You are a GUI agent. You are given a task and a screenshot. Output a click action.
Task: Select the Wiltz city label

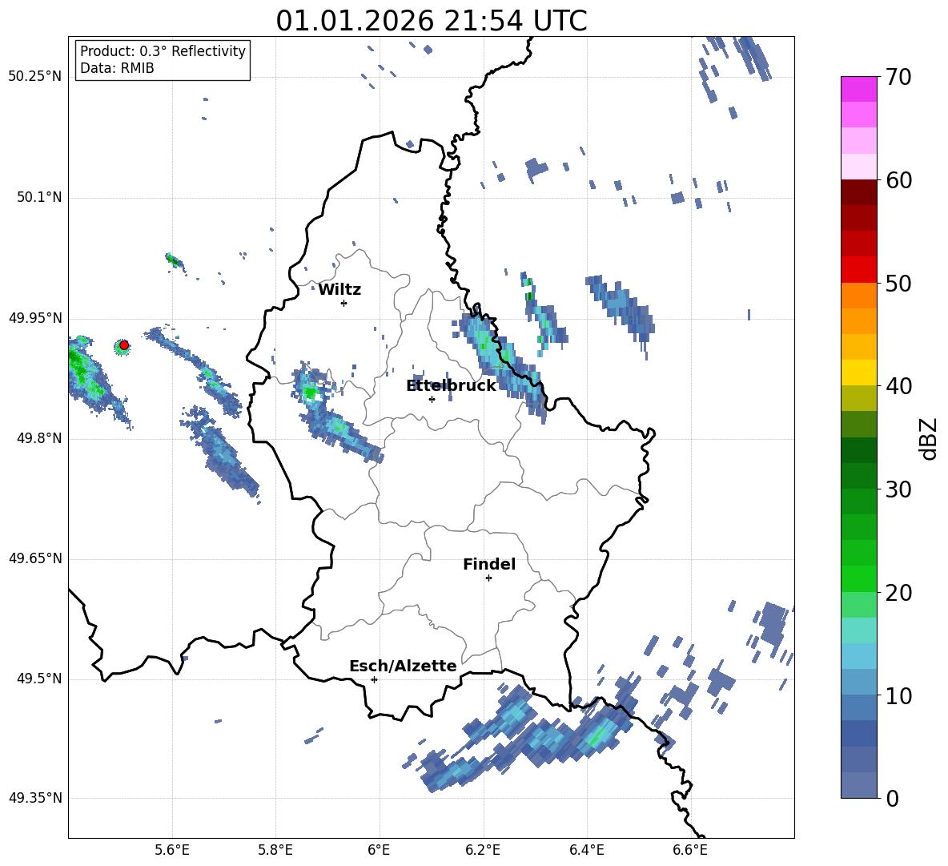click(339, 290)
